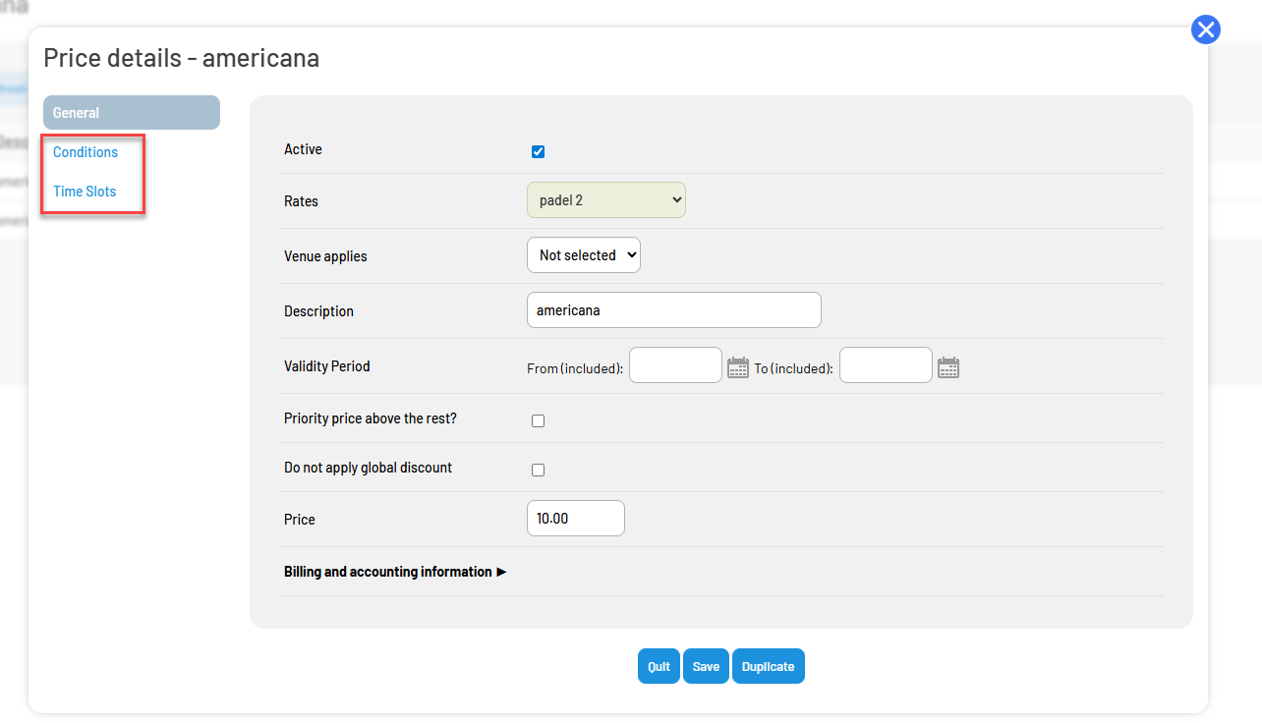Open the To date calendar picker
Image resolution: width=1262 pixels, height=723 pixels.
[948, 367]
